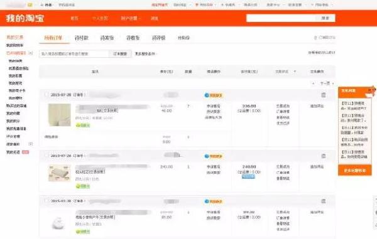Open 我的足迹 in the left sidebar
Screen dimensions: 377x239
tap(13, 152)
